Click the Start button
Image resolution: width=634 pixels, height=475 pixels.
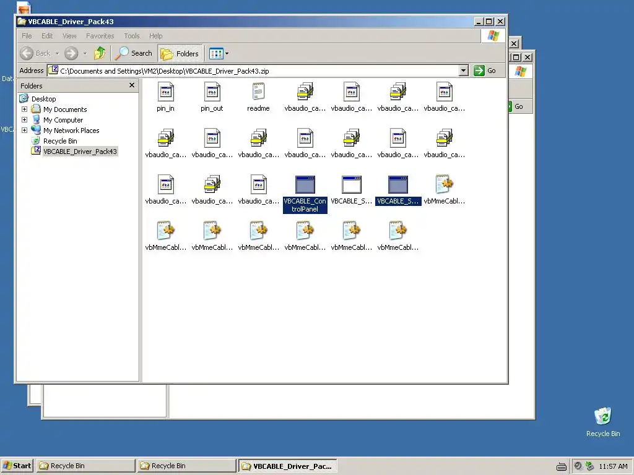tap(17, 466)
